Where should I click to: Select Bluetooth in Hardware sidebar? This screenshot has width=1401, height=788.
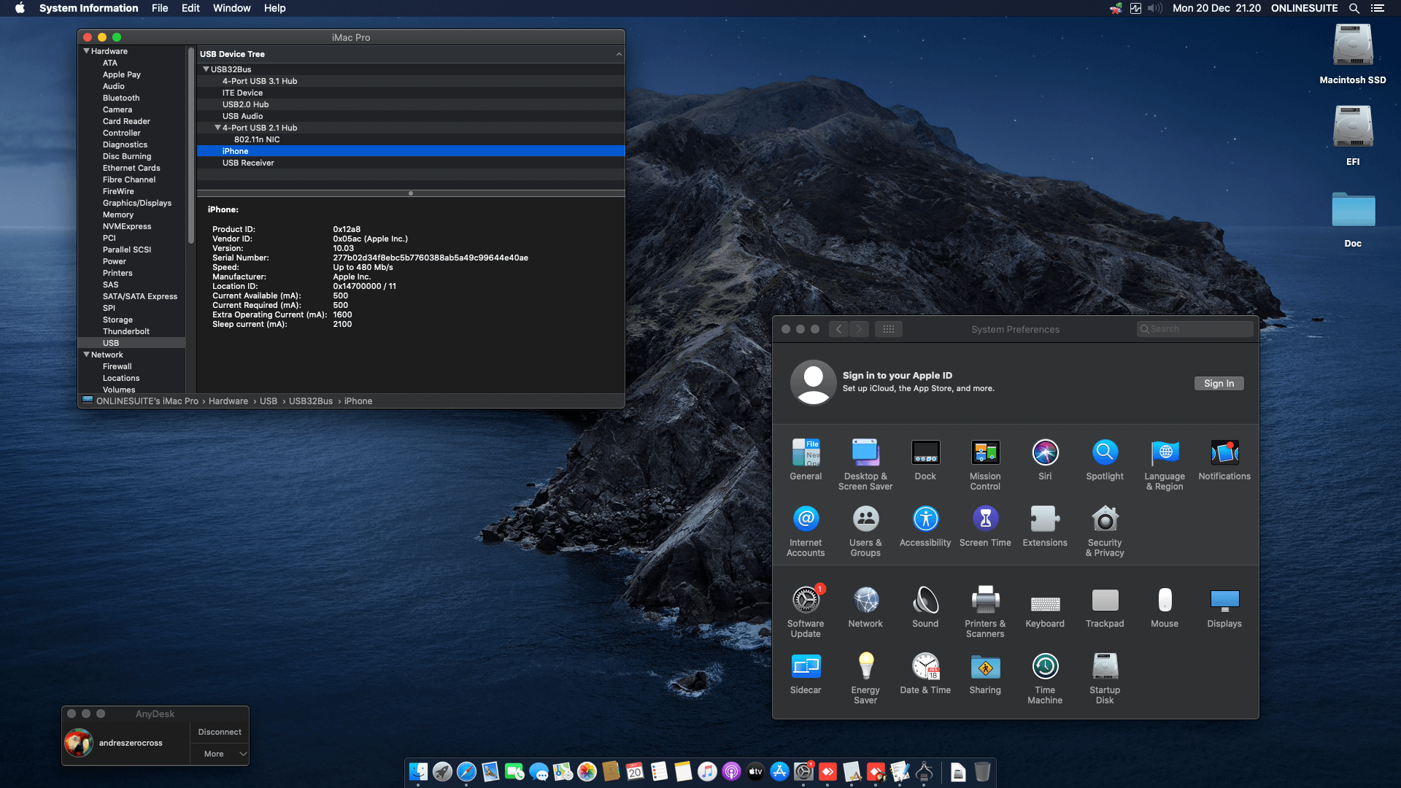121,98
